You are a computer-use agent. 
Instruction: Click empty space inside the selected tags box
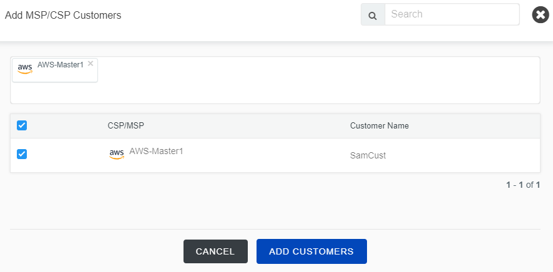[312, 80]
